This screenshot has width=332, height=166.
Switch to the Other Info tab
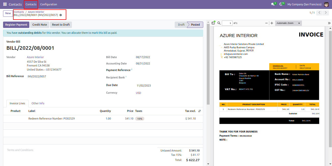coord(38,103)
